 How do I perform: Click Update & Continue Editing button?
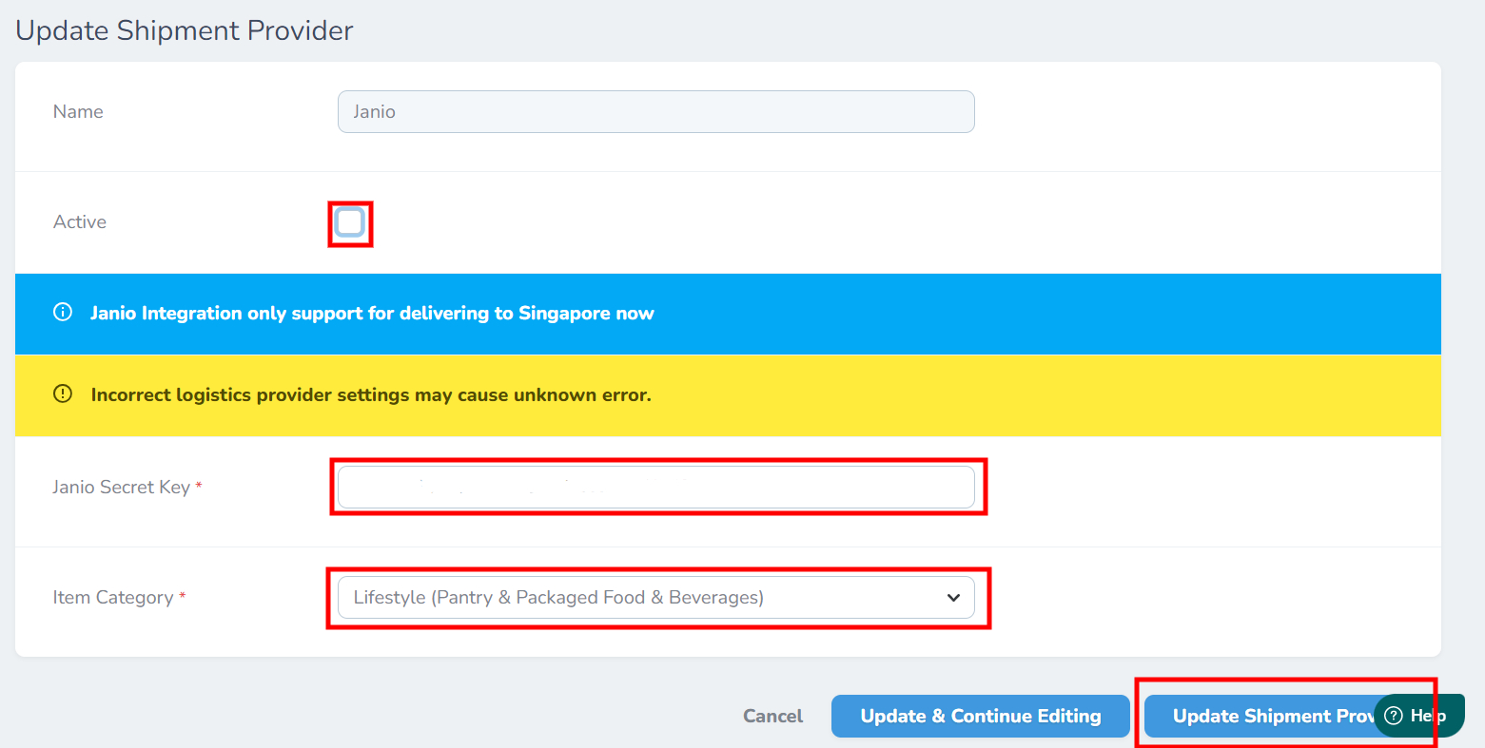pyautogui.click(x=981, y=716)
